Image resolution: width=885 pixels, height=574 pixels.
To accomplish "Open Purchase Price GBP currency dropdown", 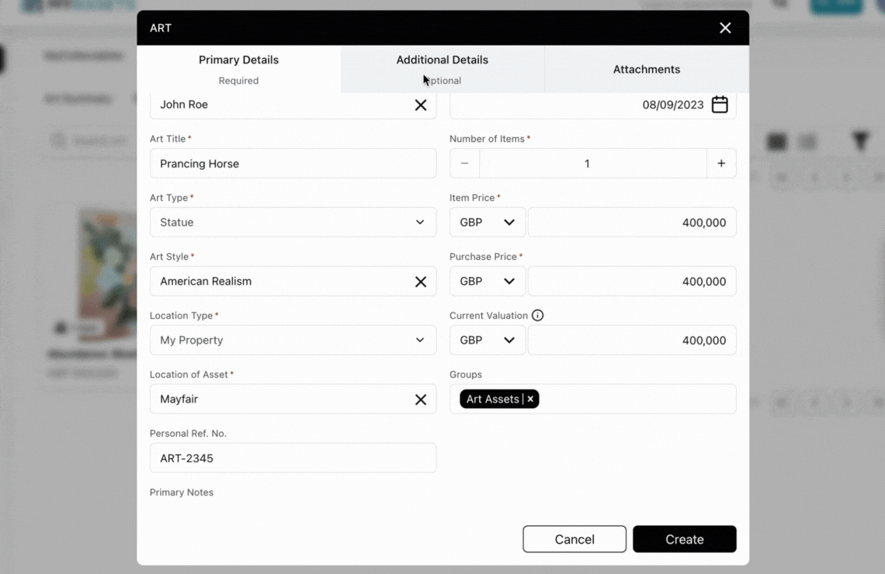I will tap(487, 282).
